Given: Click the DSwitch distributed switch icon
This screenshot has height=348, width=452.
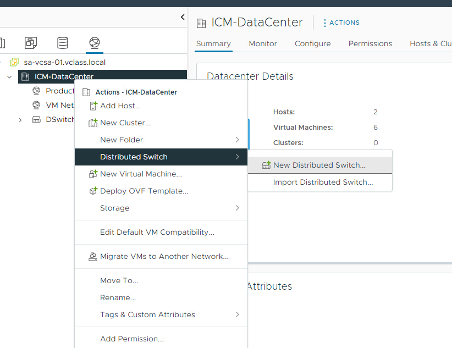Looking at the screenshot, I should [x=36, y=119].
